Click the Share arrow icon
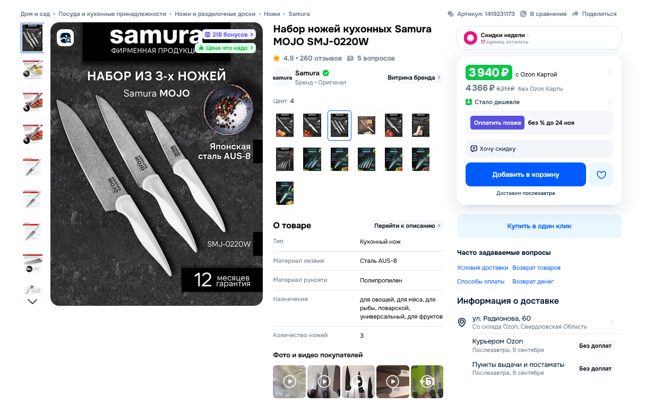671x412 pixels. click(575, 14)
